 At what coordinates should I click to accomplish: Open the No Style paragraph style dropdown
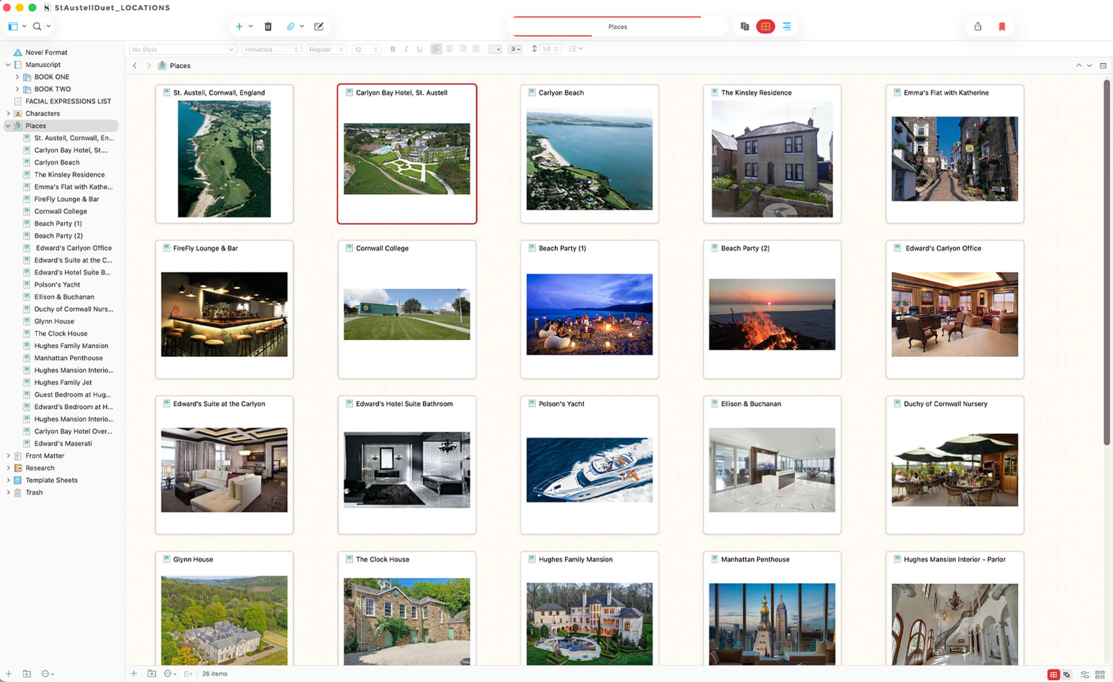tap(183, 50)
